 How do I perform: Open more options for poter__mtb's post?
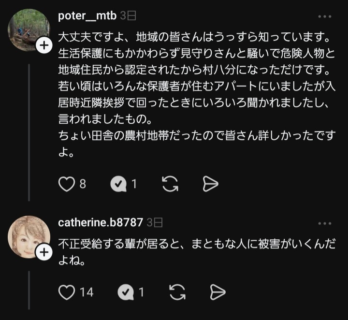coord(325,16)
